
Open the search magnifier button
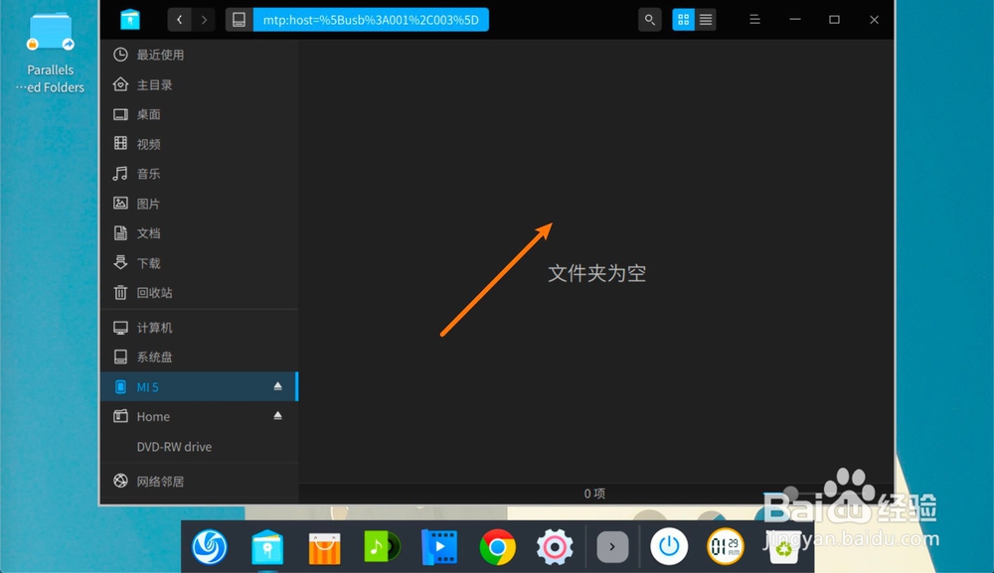[650, 20]
